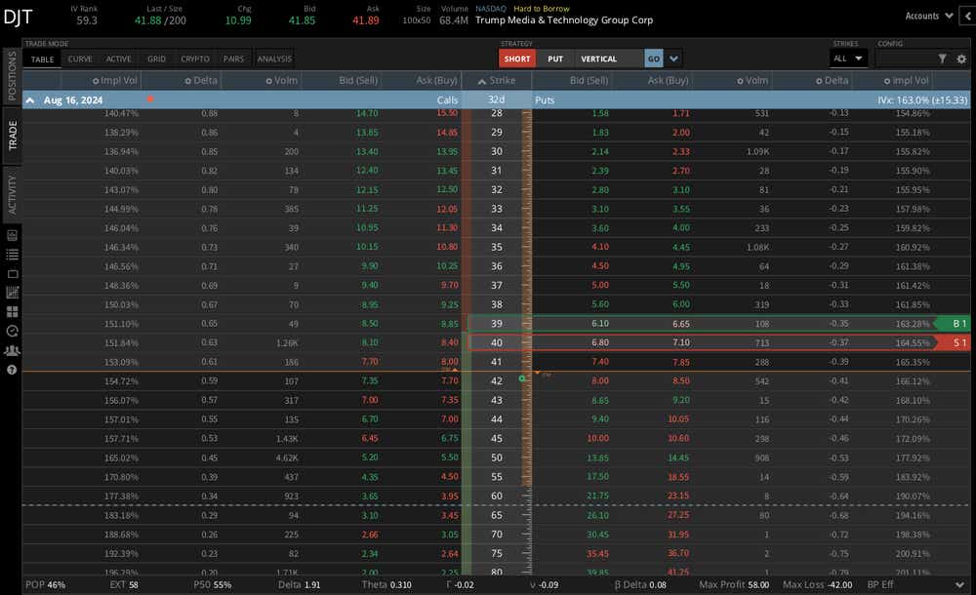Switch to the CURVE tab

pos(80,59)
